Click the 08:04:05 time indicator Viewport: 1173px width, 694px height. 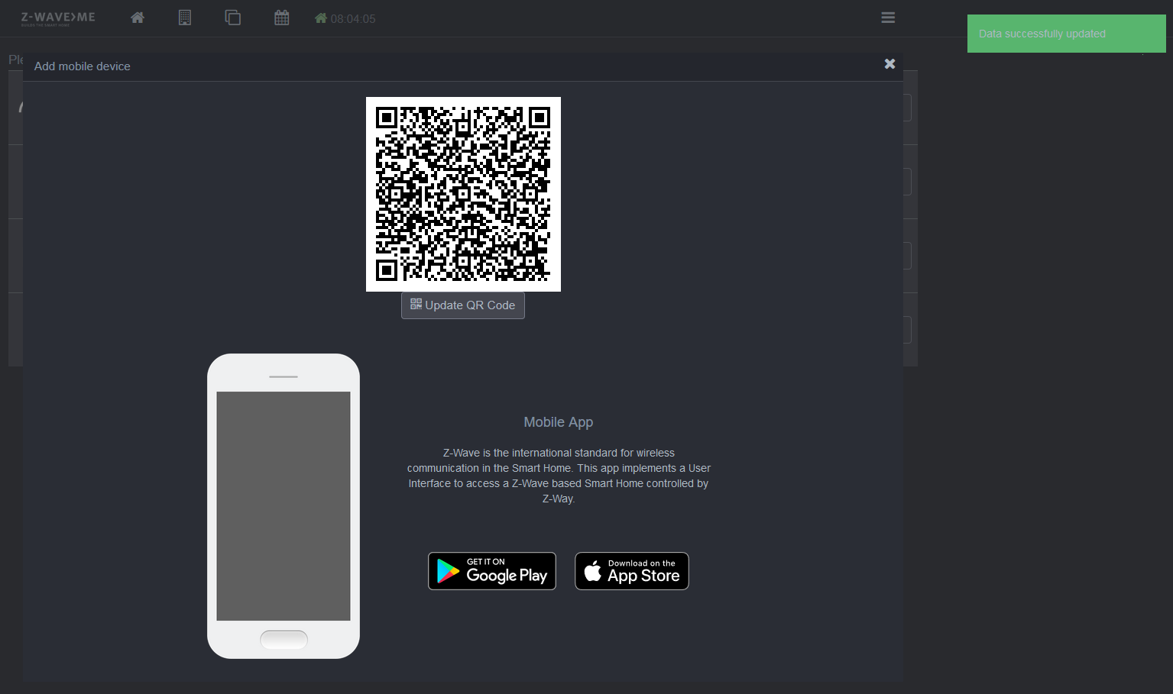345,18
